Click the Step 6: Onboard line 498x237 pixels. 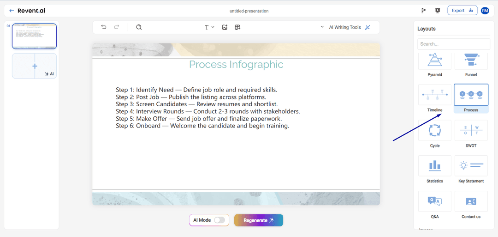click(202, 126)
